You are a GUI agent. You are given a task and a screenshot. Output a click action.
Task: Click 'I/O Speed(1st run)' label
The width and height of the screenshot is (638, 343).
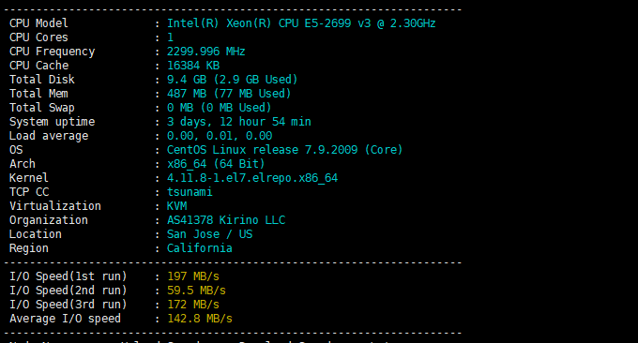pyautogui.click(x=68, y=276)
